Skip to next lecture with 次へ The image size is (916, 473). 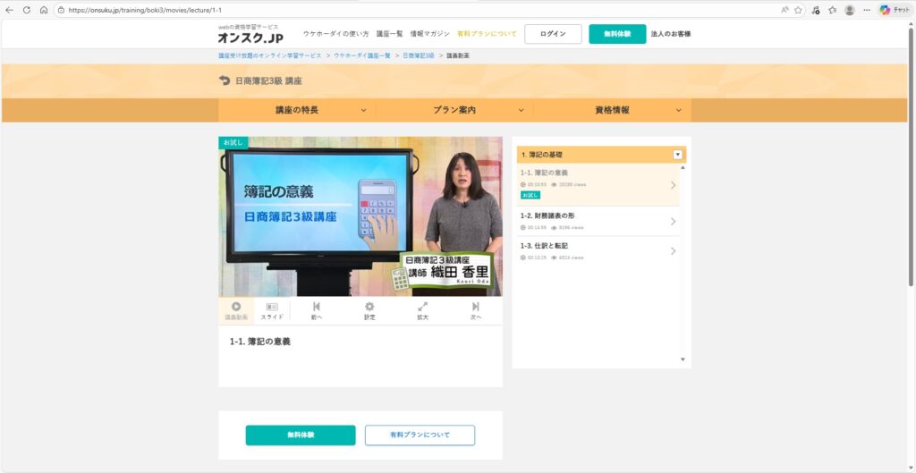[476, 307]
